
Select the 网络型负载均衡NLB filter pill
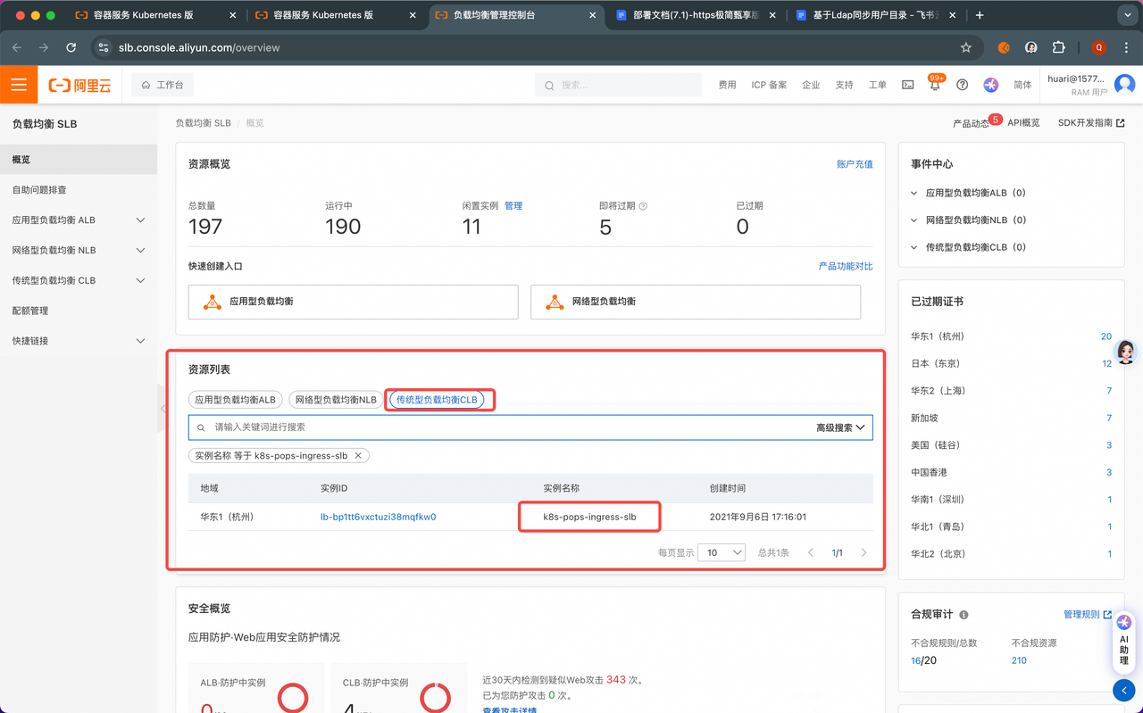(x=336, y=400)
